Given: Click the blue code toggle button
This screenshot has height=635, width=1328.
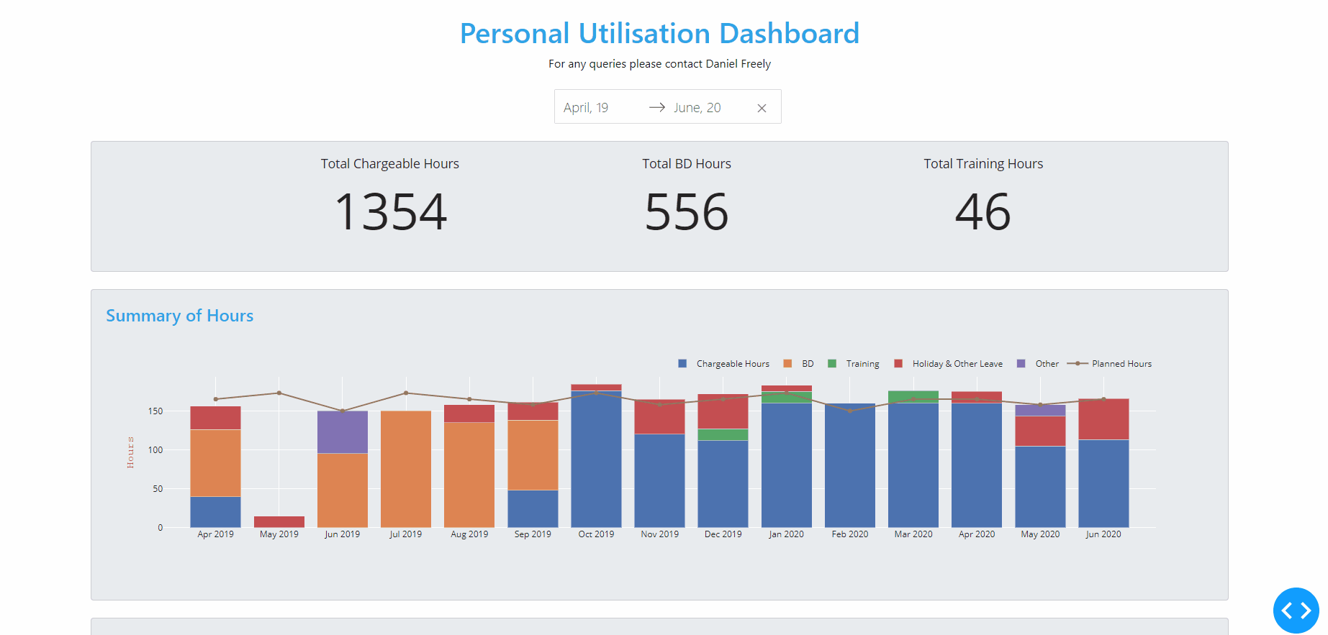Looking at the screenshot, I should [x=1296, y=611].
